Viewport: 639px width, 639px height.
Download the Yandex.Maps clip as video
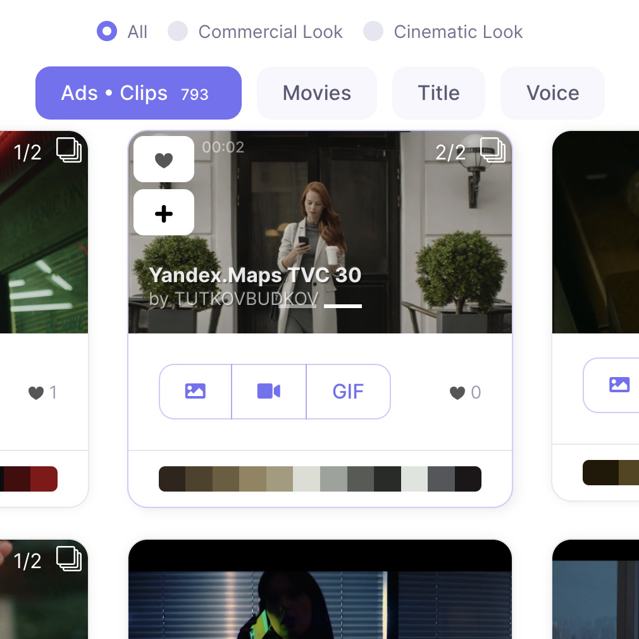click(x=269, y=391)
